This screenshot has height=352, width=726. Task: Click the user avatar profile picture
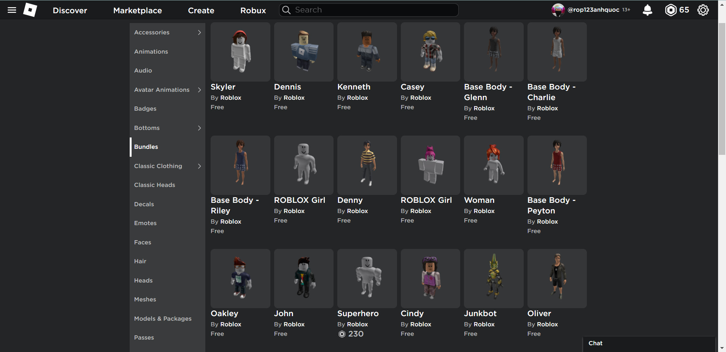(558, 10)
